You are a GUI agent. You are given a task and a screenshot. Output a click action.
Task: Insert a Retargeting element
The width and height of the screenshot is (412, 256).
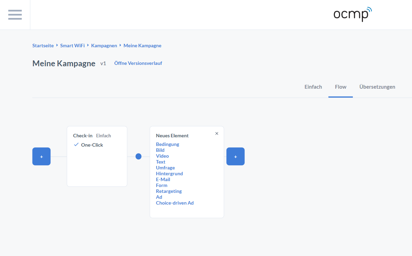click(169, 191)
